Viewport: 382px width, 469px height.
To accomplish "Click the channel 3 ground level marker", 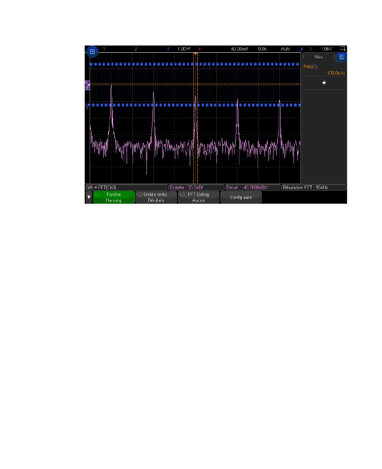I will click(x=87, y=105).
